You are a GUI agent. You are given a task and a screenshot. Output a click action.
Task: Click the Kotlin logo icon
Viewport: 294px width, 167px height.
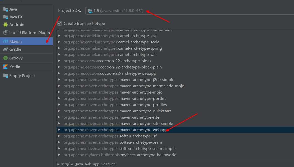(6, 67)
